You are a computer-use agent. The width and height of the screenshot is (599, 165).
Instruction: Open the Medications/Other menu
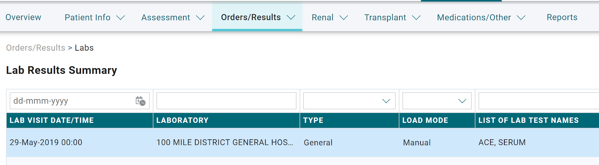474,18
